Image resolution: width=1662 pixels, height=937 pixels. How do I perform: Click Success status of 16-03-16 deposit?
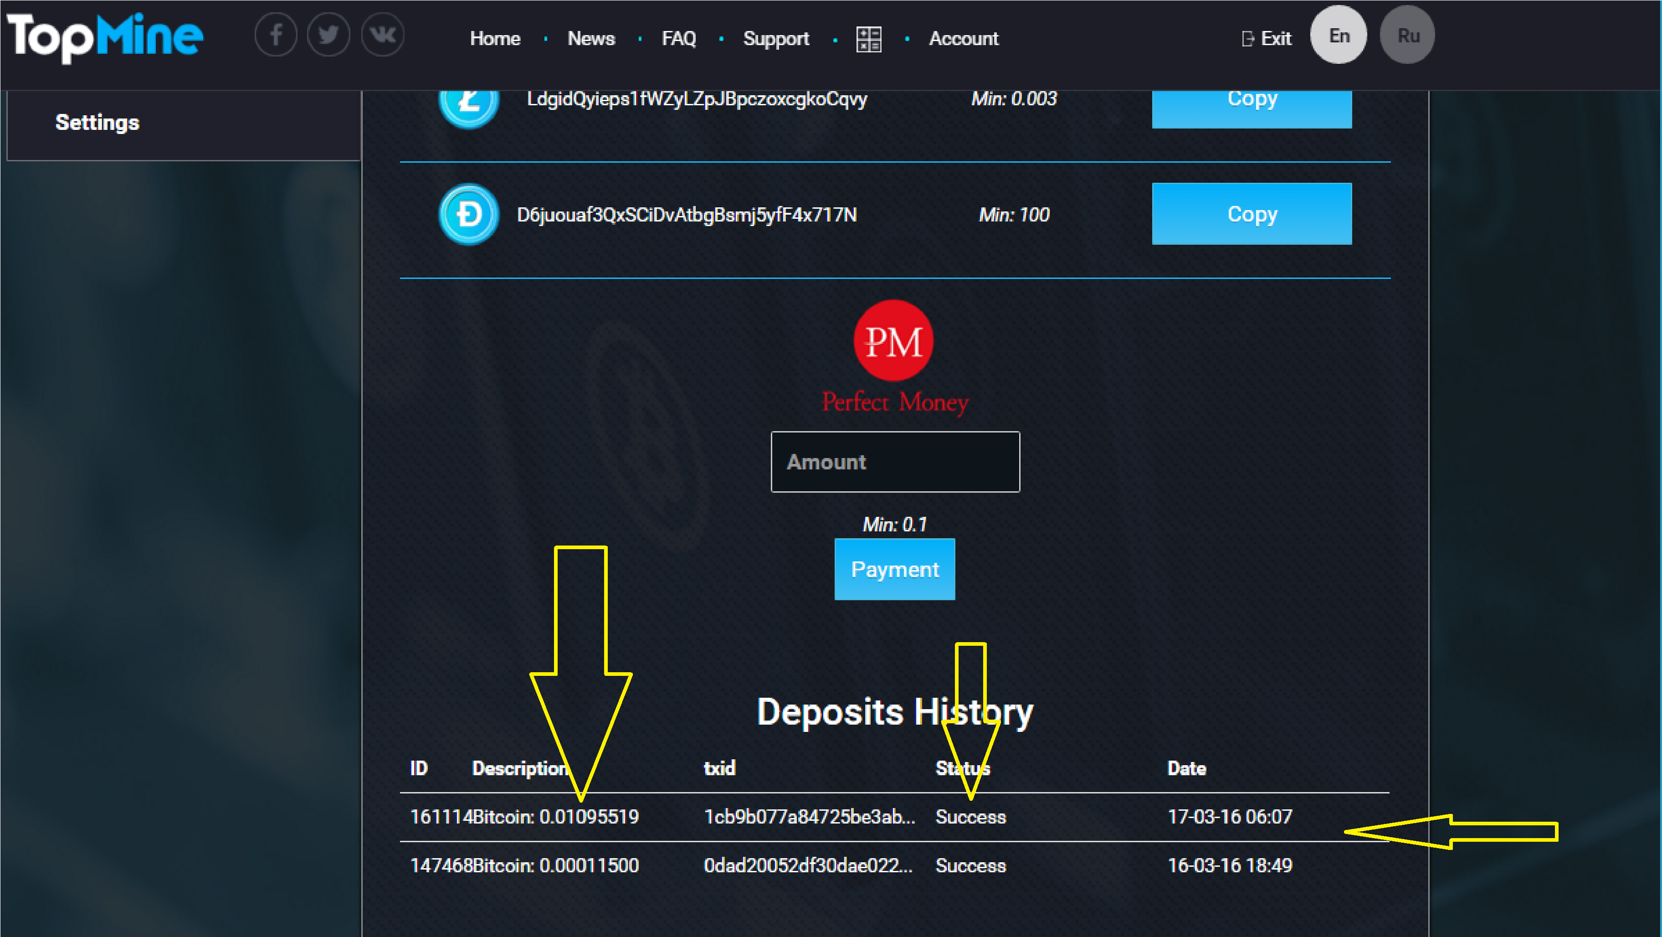(970, 865)
